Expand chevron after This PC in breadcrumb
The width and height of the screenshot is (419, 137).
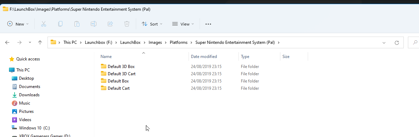click(x=81, y=42)
